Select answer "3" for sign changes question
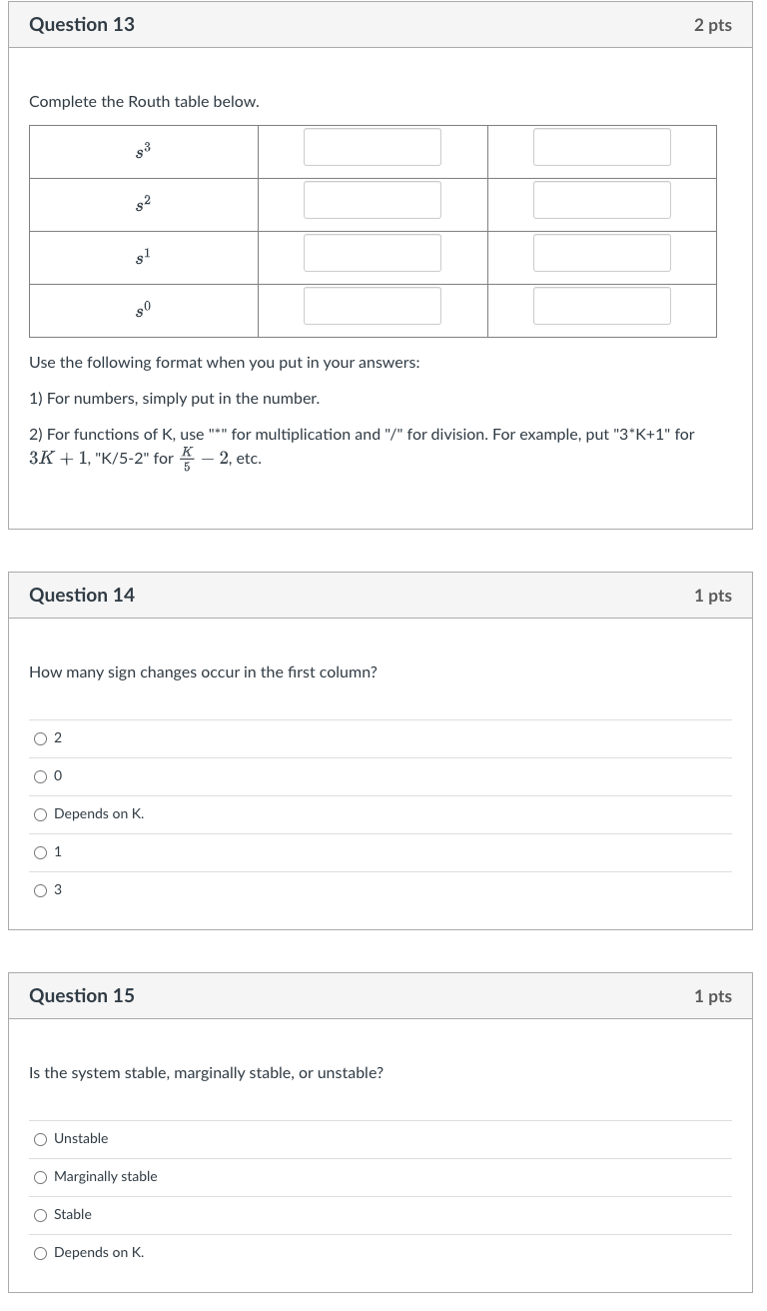The width and height of the screenshot is (767, 1311). (x=40, y=890)
